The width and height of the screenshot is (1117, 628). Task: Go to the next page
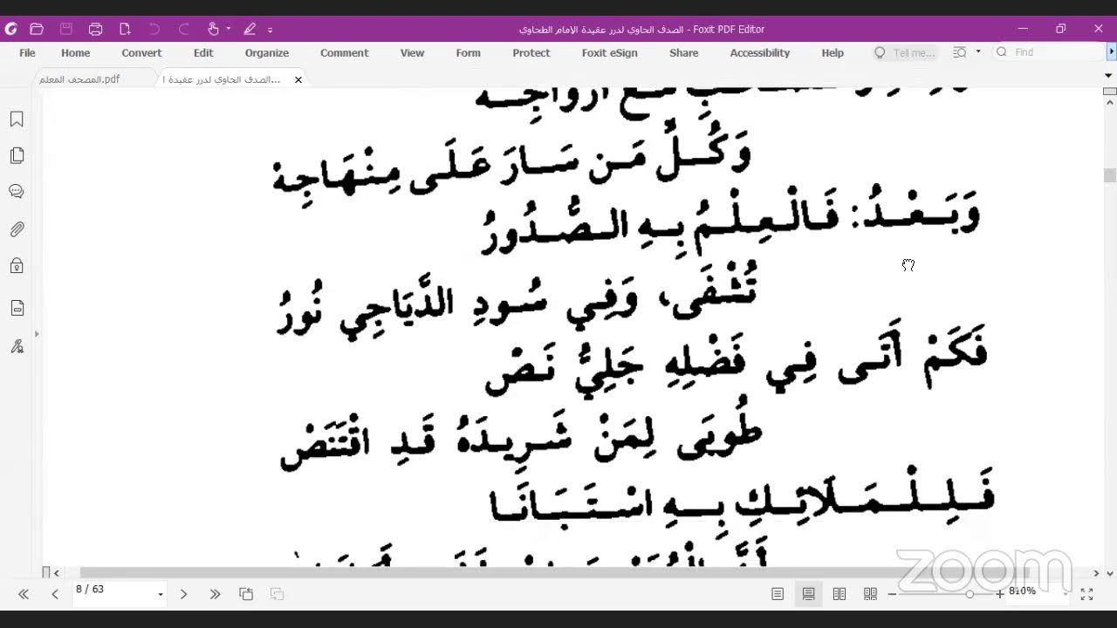point(183,594)
